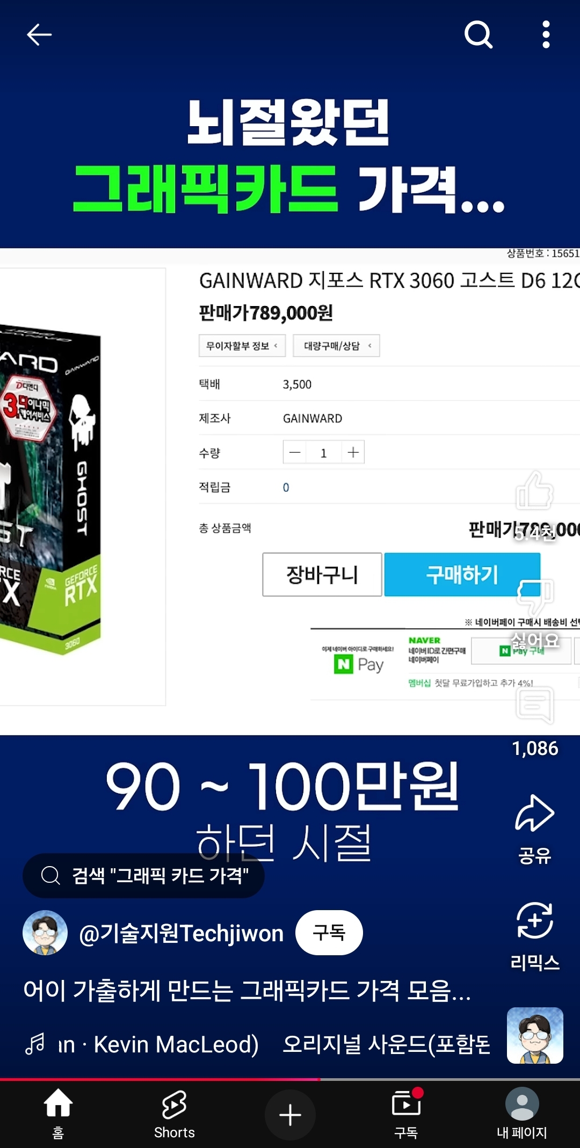The width and height of the screenshot is (580, 1148).
Task: Switch to the Shorts tab
Action: tap(174, 1114)
